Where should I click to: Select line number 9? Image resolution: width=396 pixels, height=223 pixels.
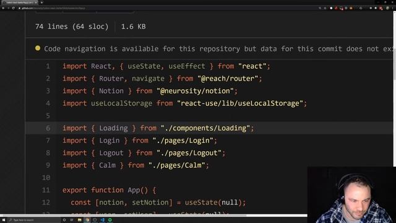coord(48,165)
